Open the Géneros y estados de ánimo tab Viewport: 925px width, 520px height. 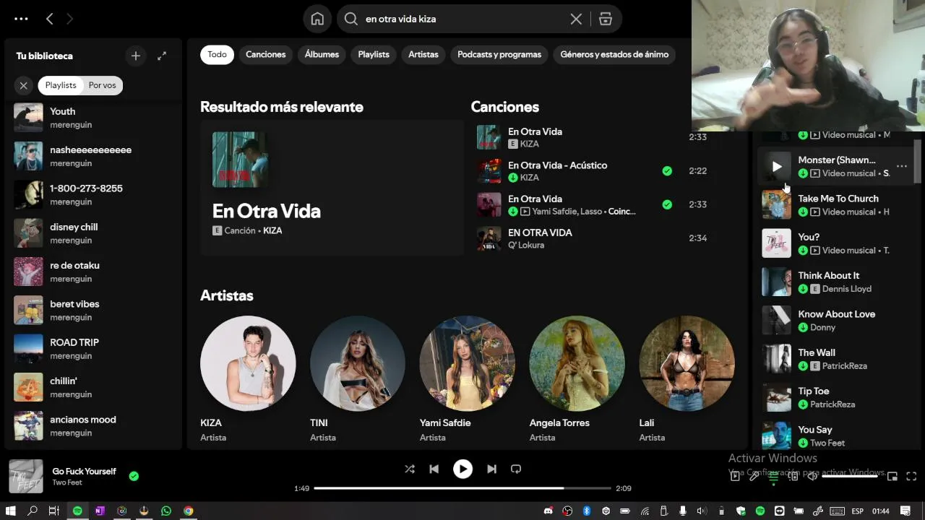click(614, 54)
